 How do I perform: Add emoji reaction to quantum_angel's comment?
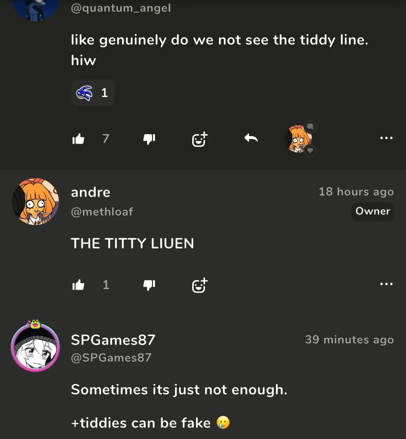pyautogui.click(x=200, y=139)
